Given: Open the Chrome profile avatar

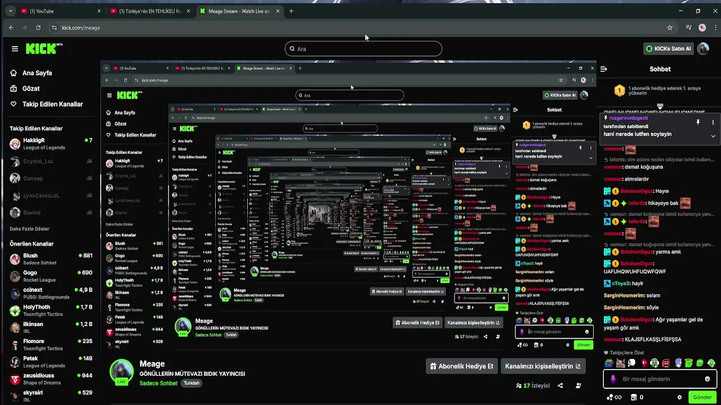Looking at the screenshot, I should tap(702, 28).
